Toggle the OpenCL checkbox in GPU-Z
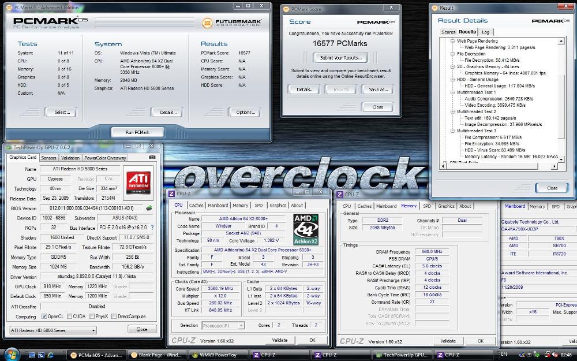The height and width of the screenshot is (361, 577). [x=44, y=317]
